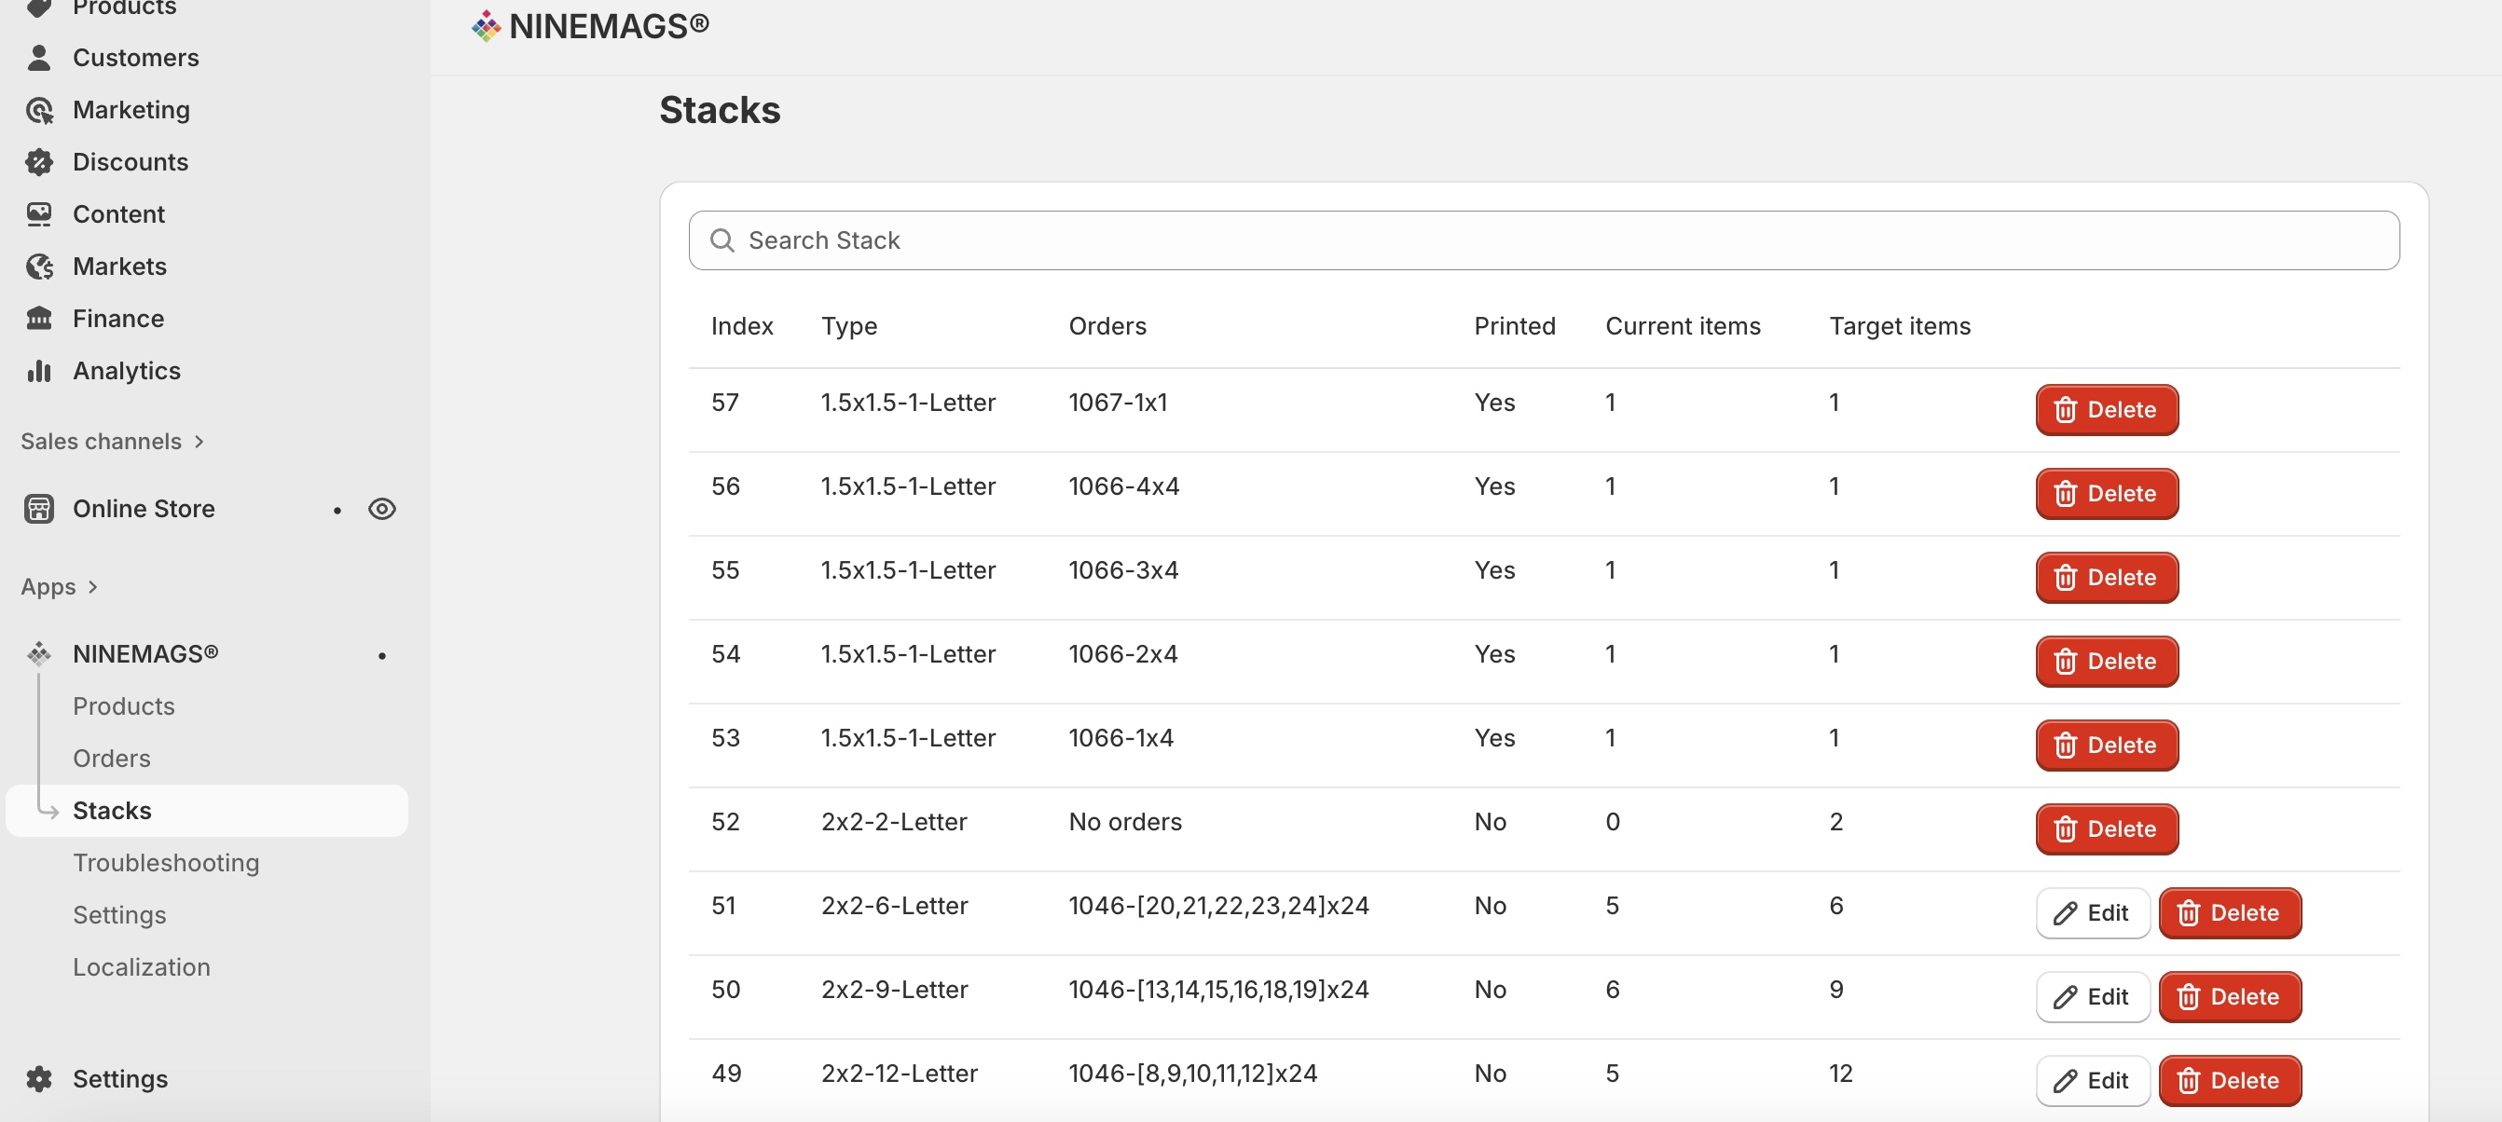This screenshot has height=1122, width=2502.
Task: Open Localization under NINEMAGS
Action: 142,966
